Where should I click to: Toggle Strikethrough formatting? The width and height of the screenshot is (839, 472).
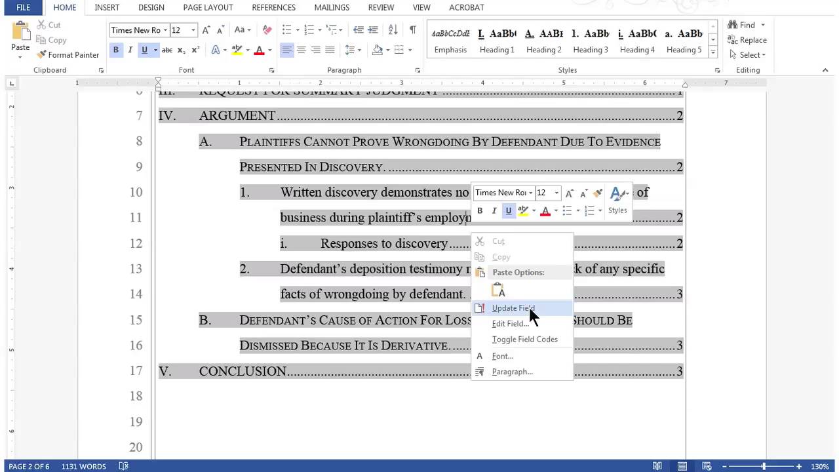pos(166,50)
